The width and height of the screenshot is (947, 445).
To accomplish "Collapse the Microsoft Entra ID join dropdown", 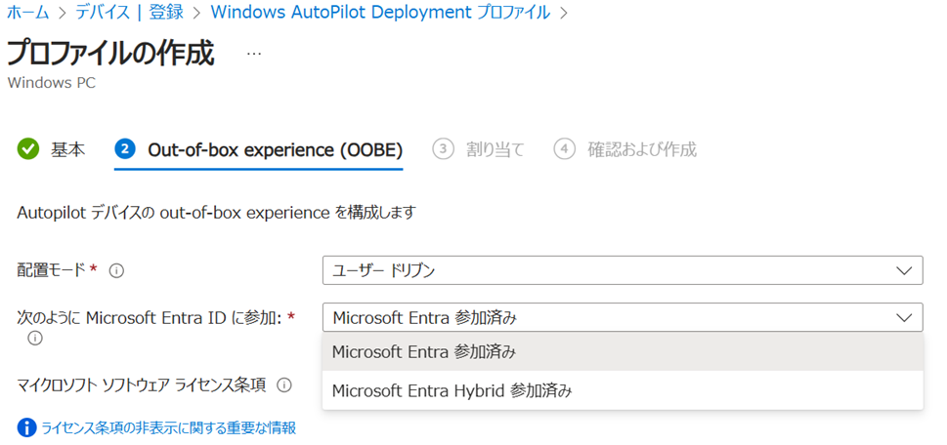I will click(x=623, y=317).
